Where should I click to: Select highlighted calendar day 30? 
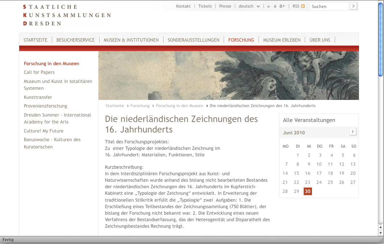tap(308, 192)
